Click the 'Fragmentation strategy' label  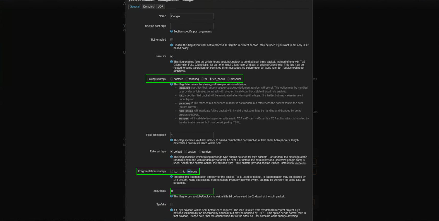point(152,171)
